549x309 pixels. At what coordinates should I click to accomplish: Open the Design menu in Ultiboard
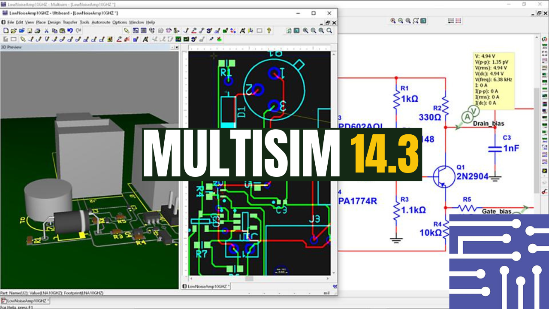54,22
